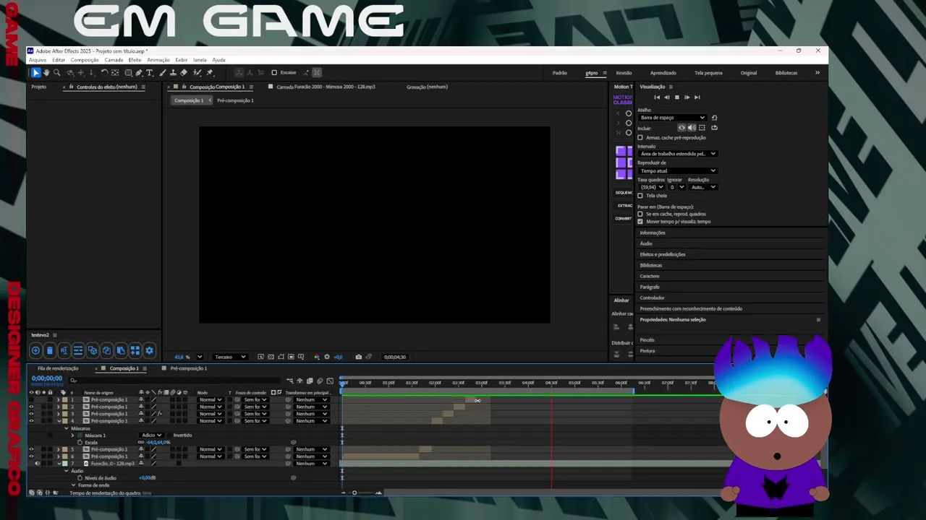Select the Selection arrow tool

click(35, 72)
